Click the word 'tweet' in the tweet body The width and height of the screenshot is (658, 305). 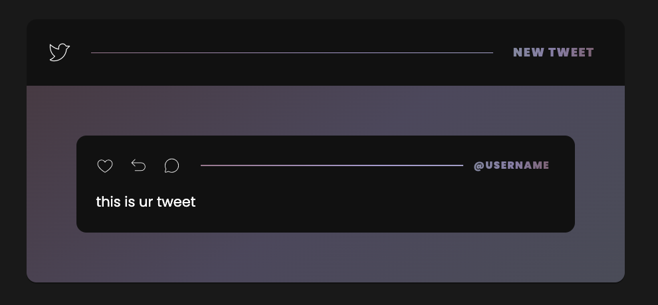coord(176,202)
